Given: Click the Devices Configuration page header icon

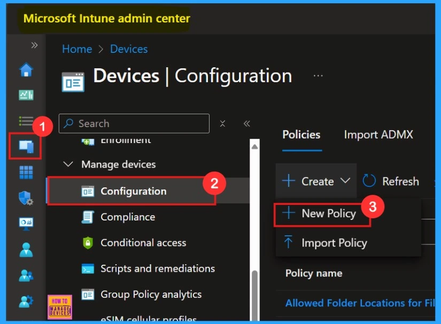Looking at the screenshot, I should coord(73,82).
